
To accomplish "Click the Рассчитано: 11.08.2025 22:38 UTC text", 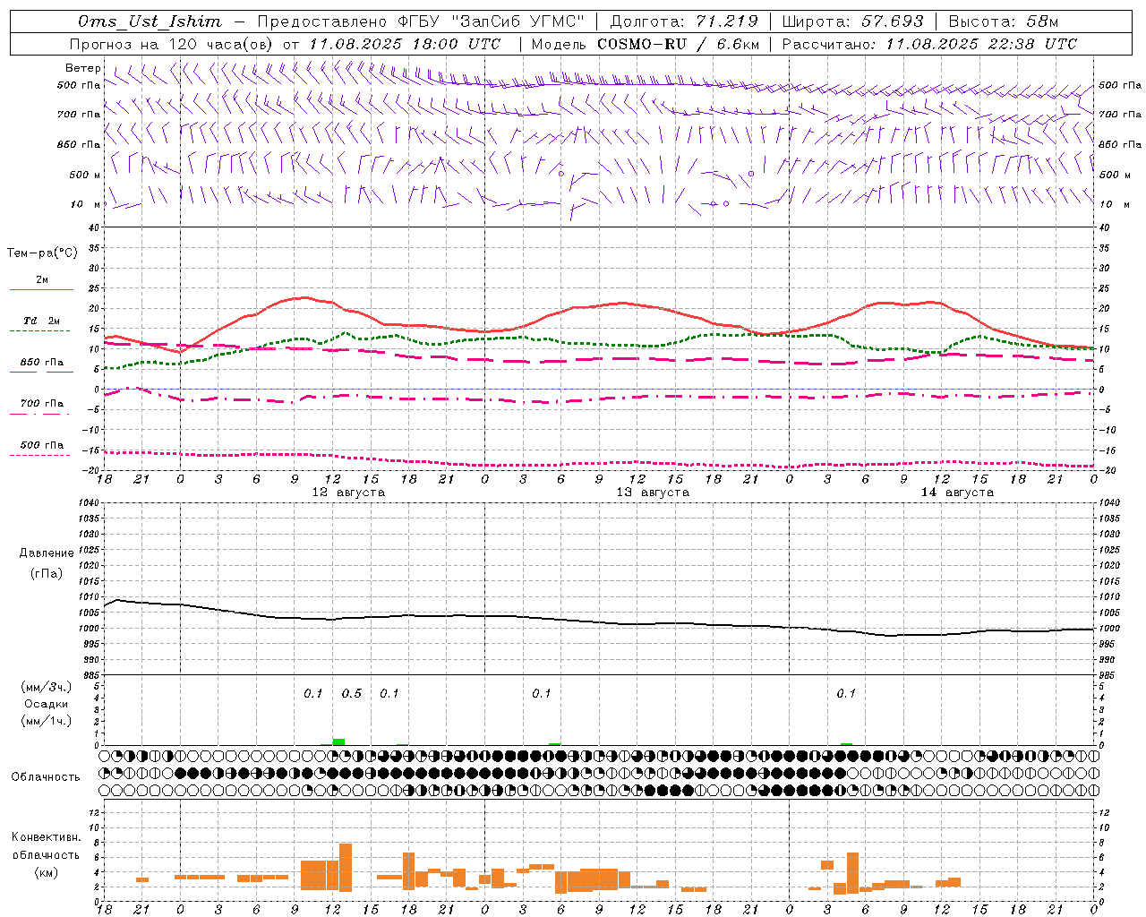I will point(929,44).
